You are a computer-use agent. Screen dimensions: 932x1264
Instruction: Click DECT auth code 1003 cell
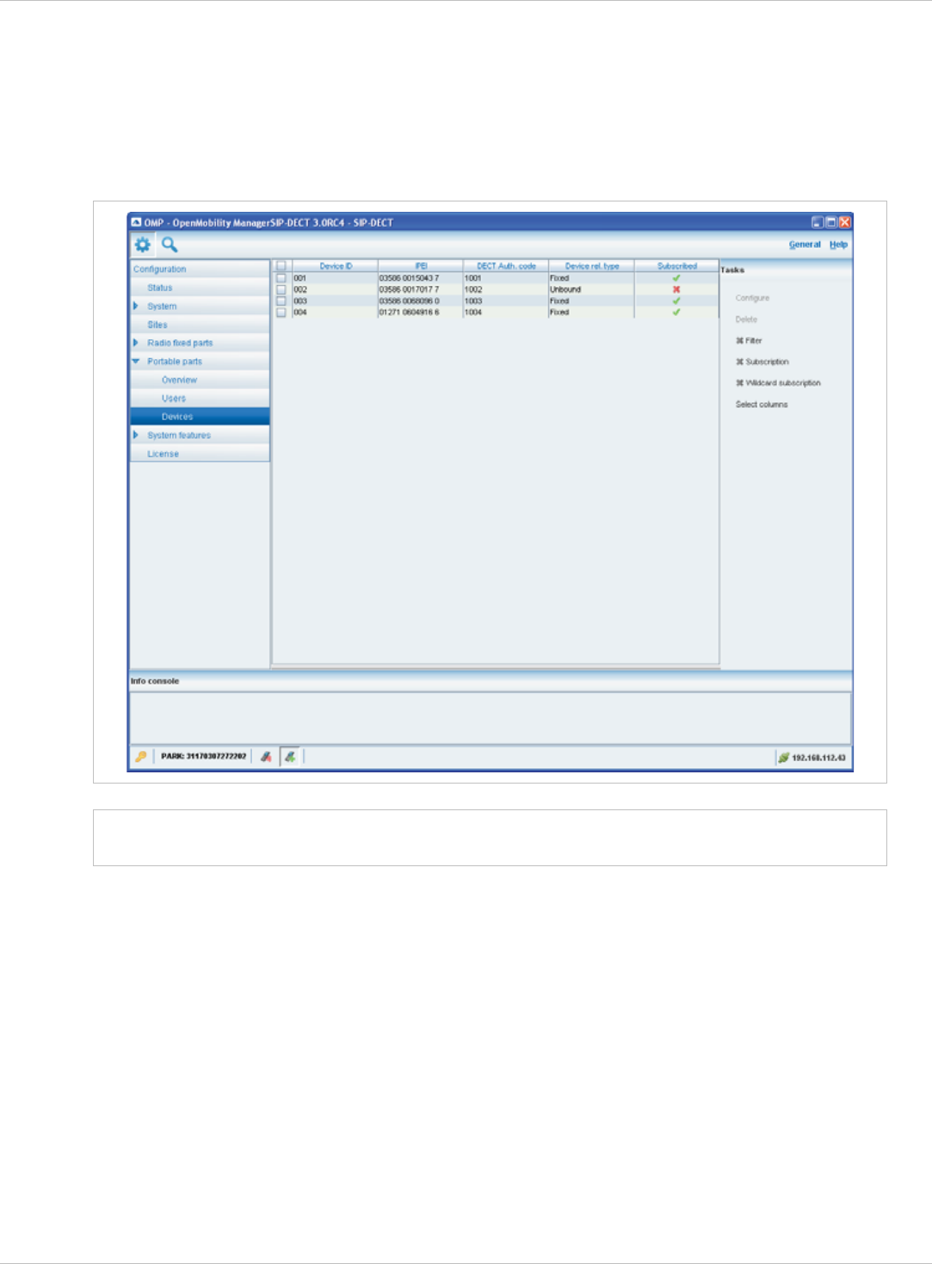tap(506, 301)
